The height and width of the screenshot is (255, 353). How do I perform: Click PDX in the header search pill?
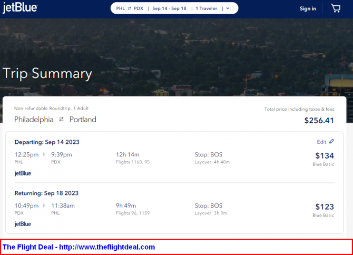click(x=139, y=8)
